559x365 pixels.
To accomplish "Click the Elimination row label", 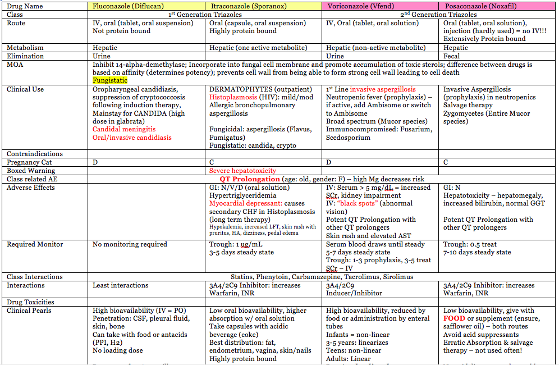I will [25, 56].
